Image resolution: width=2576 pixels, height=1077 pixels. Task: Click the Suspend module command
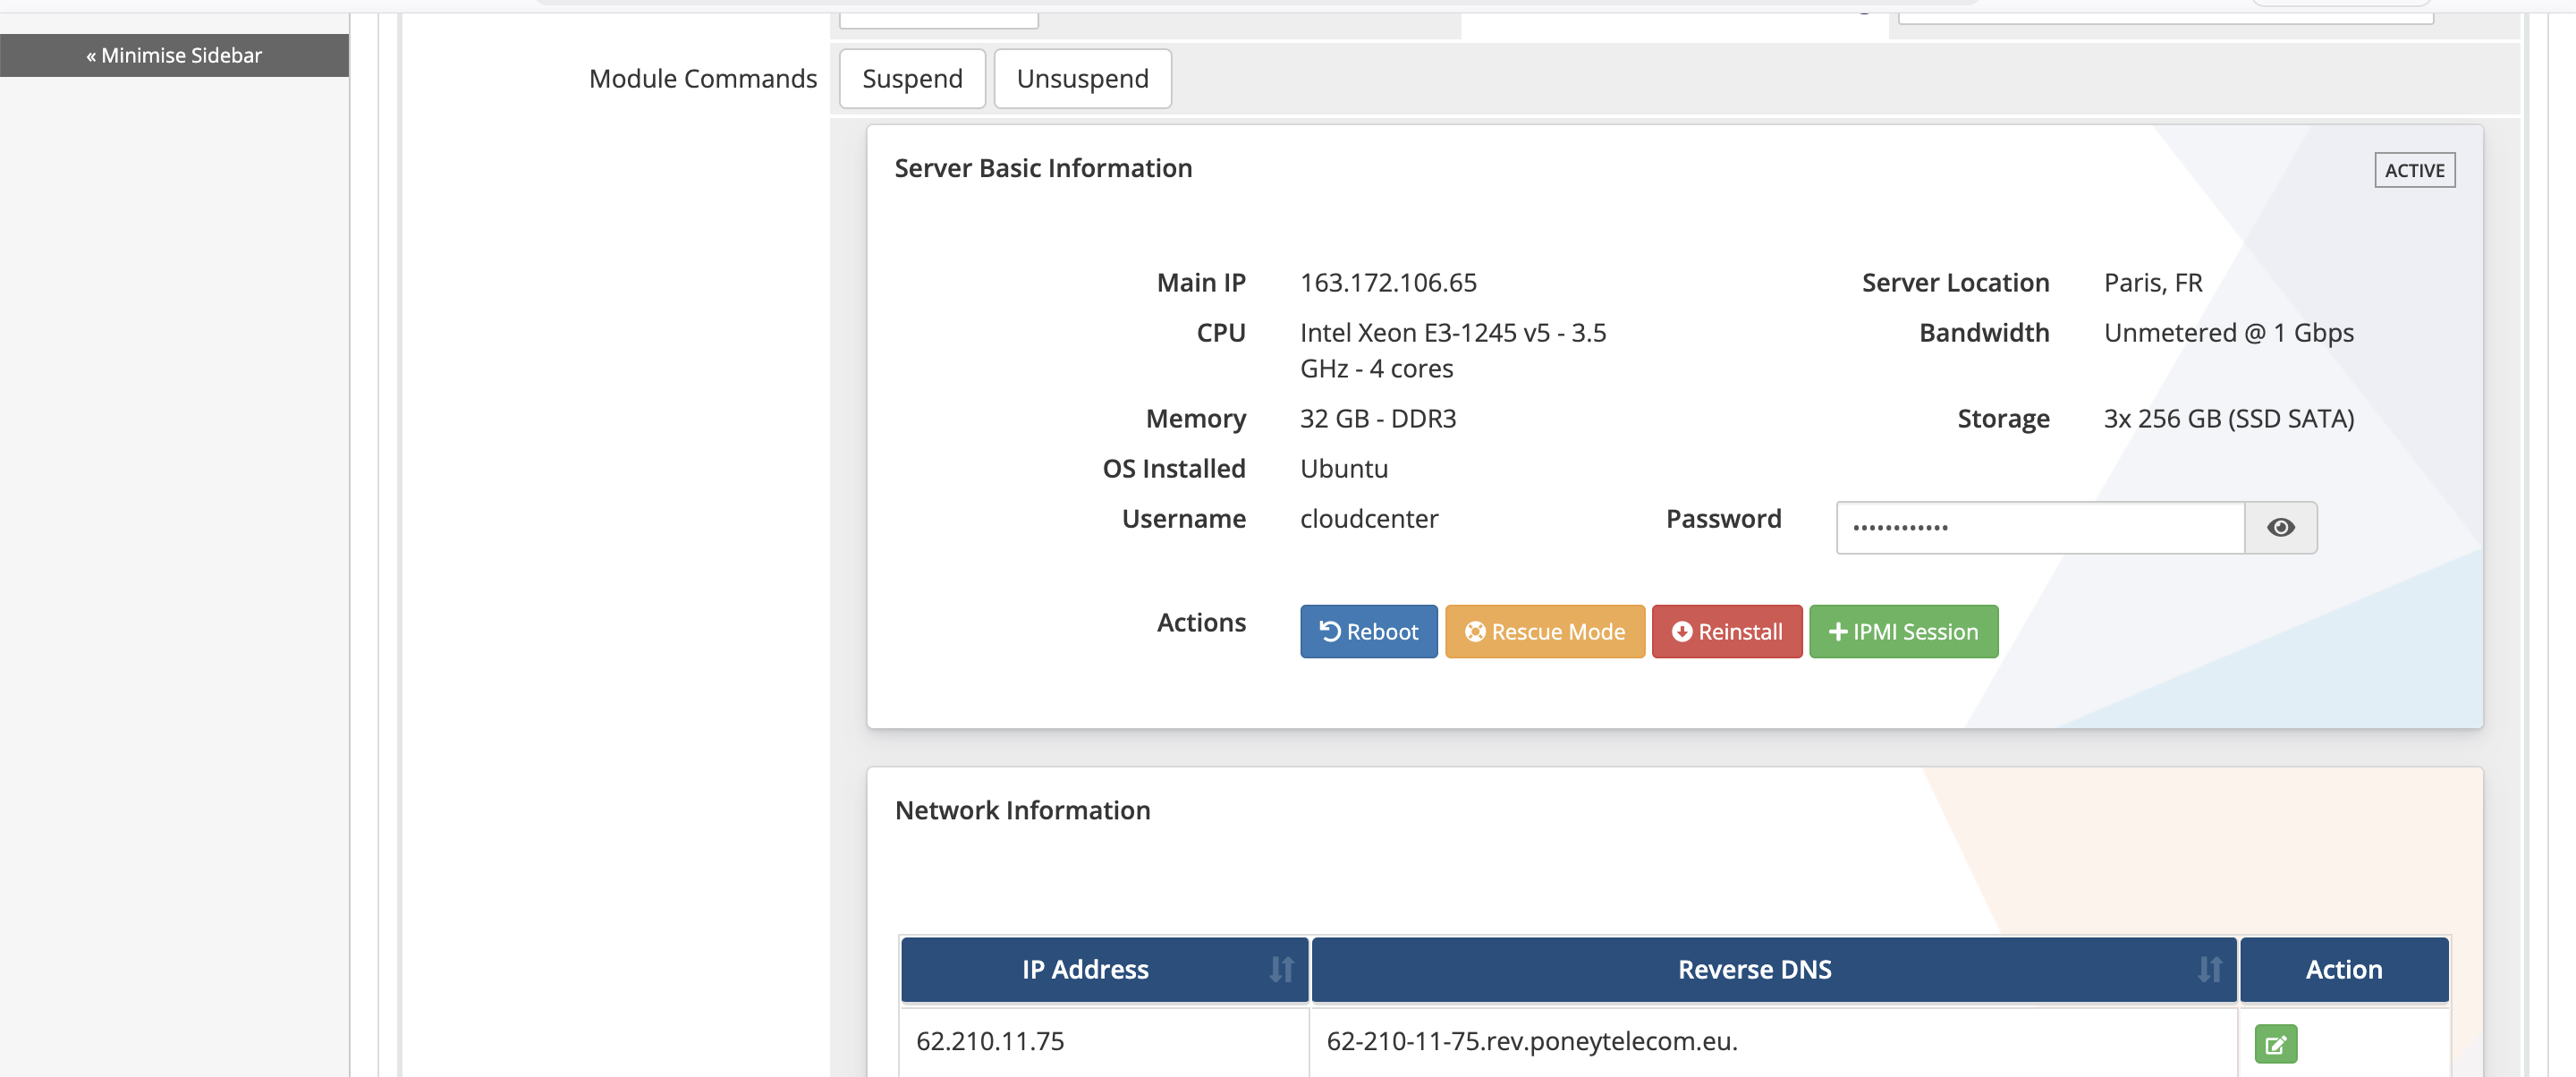[911, 78]
